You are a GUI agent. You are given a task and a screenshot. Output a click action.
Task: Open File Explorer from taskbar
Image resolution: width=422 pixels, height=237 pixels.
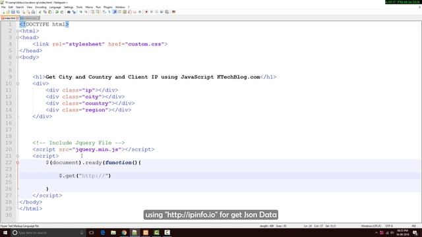point(113,232)
